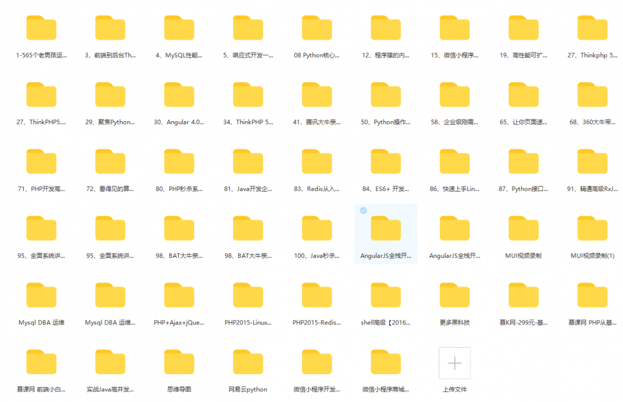623x402 pixels.
Task: Open the 41、腾讯大牛亲... folder
Action: pyautogui.click(x=317, y=94)
